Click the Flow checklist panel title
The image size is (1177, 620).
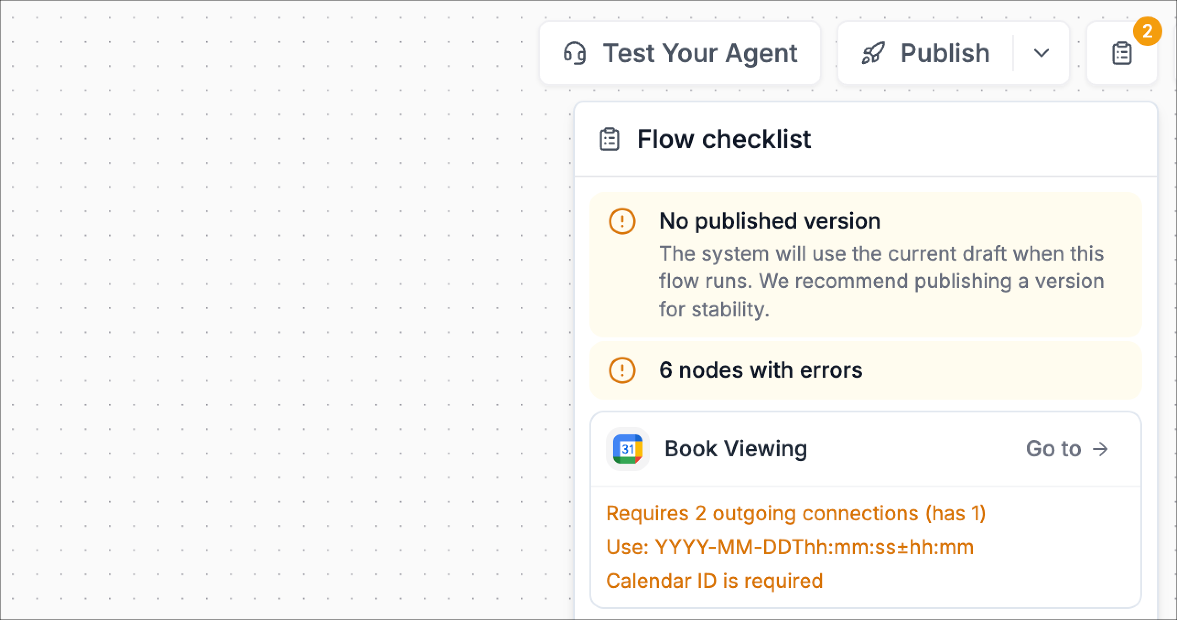coord(724,139)
